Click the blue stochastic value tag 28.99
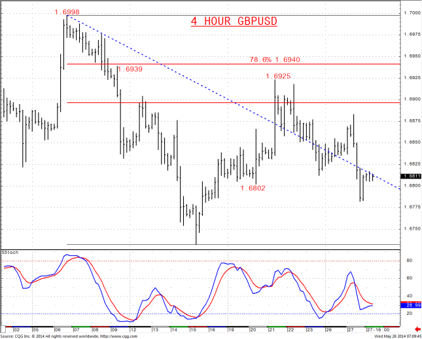The image size is (422, 339). pos(411,306)
